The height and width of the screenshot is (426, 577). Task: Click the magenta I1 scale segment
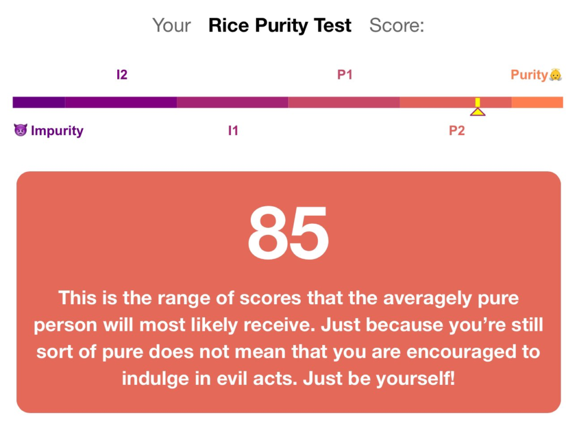[x=233, y=102]
